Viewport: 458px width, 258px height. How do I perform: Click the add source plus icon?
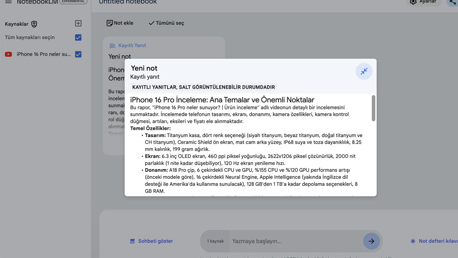pyautogui.click(x=78, y=23)
